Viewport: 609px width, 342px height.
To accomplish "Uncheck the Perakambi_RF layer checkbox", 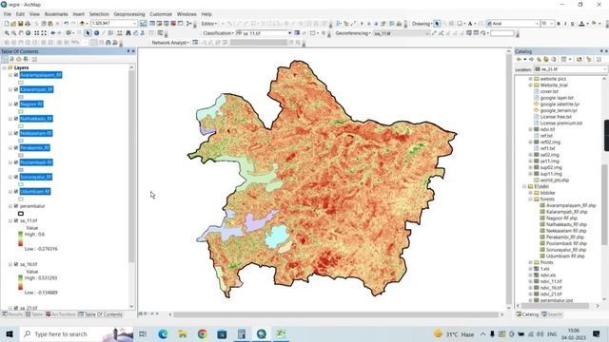I will pos(16,148).
